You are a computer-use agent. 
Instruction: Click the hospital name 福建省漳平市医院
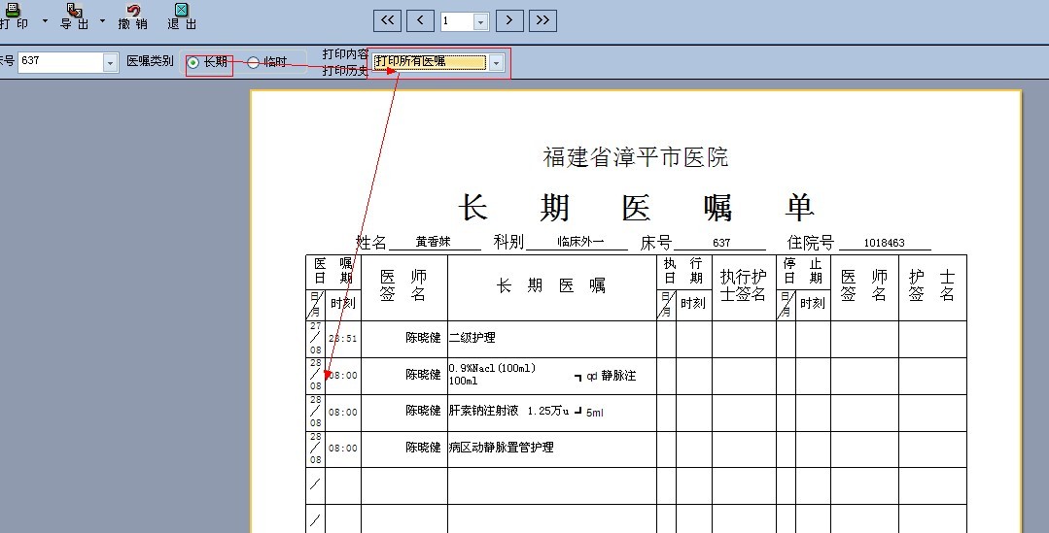(636, 157)
